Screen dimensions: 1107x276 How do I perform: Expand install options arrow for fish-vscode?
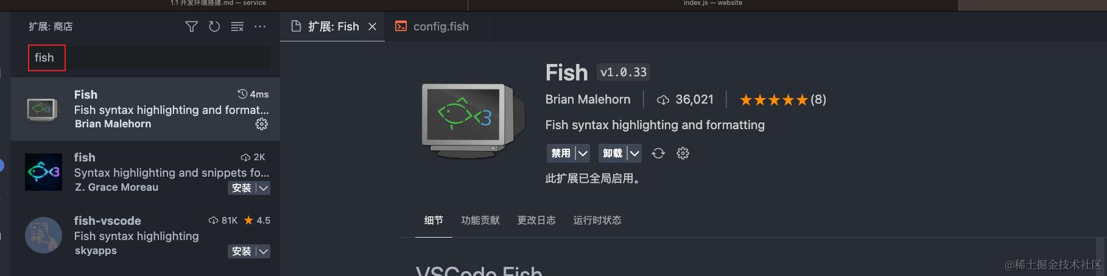point(264,252)
